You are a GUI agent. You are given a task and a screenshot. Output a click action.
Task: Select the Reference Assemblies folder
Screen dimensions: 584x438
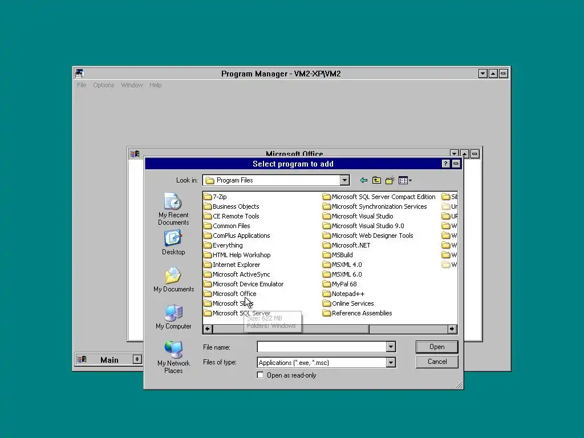click(358, 313)
